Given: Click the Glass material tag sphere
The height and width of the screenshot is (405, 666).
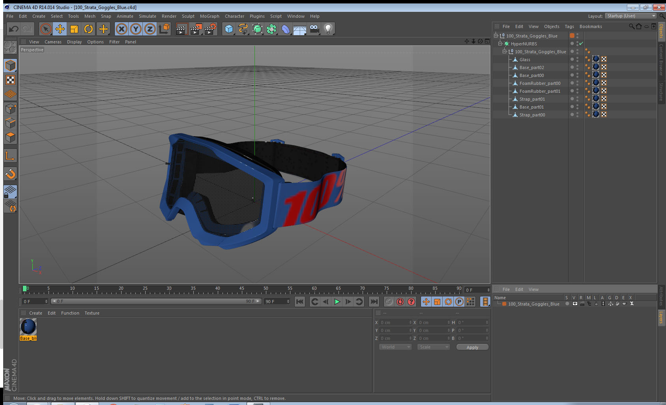Looking at the screenshot, I should point(596,59).
